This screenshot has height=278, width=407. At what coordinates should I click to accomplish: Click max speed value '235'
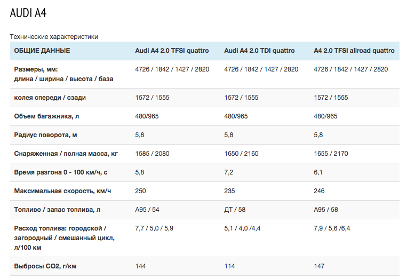[x=229, y=191]
